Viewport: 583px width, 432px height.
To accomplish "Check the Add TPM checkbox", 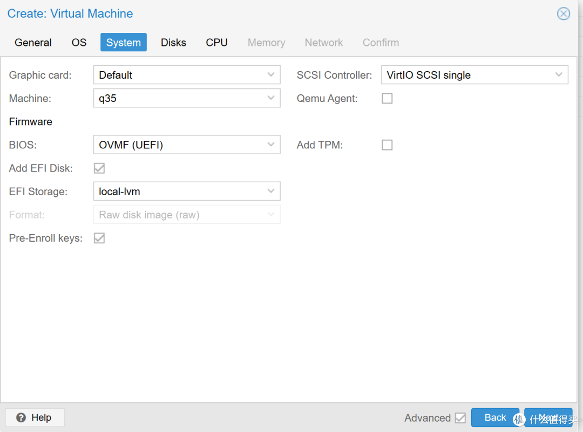I will click(387, 145).
